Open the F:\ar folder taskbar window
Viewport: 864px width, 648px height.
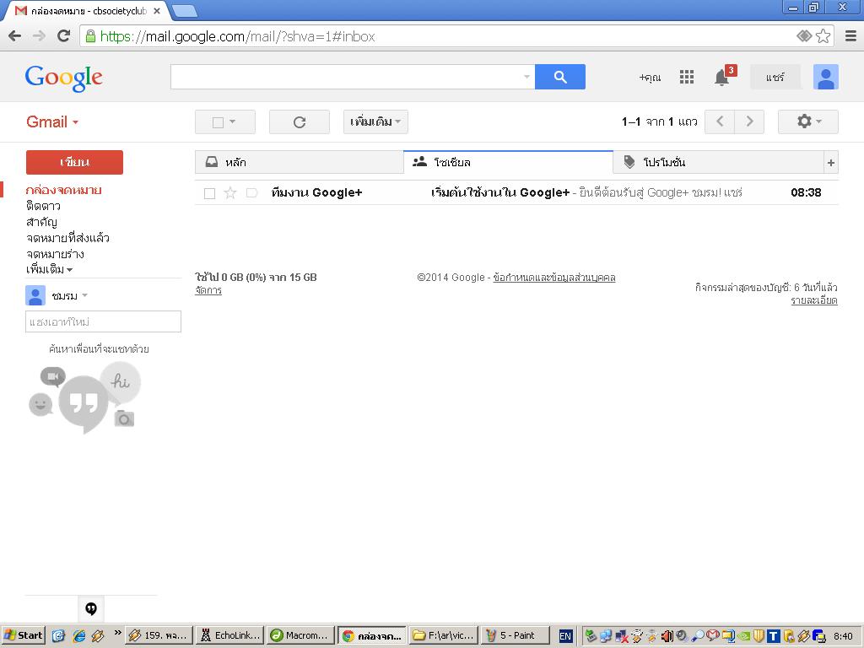[444, 635]
